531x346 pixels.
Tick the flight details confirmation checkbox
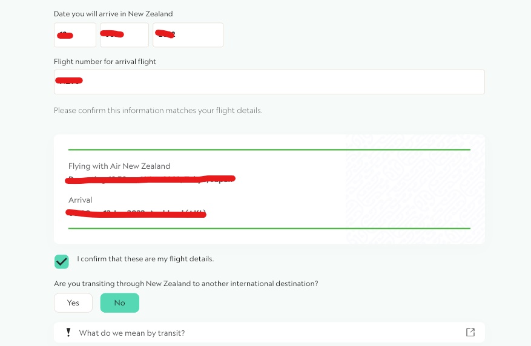pyautogui.click(x=62, y=261)
